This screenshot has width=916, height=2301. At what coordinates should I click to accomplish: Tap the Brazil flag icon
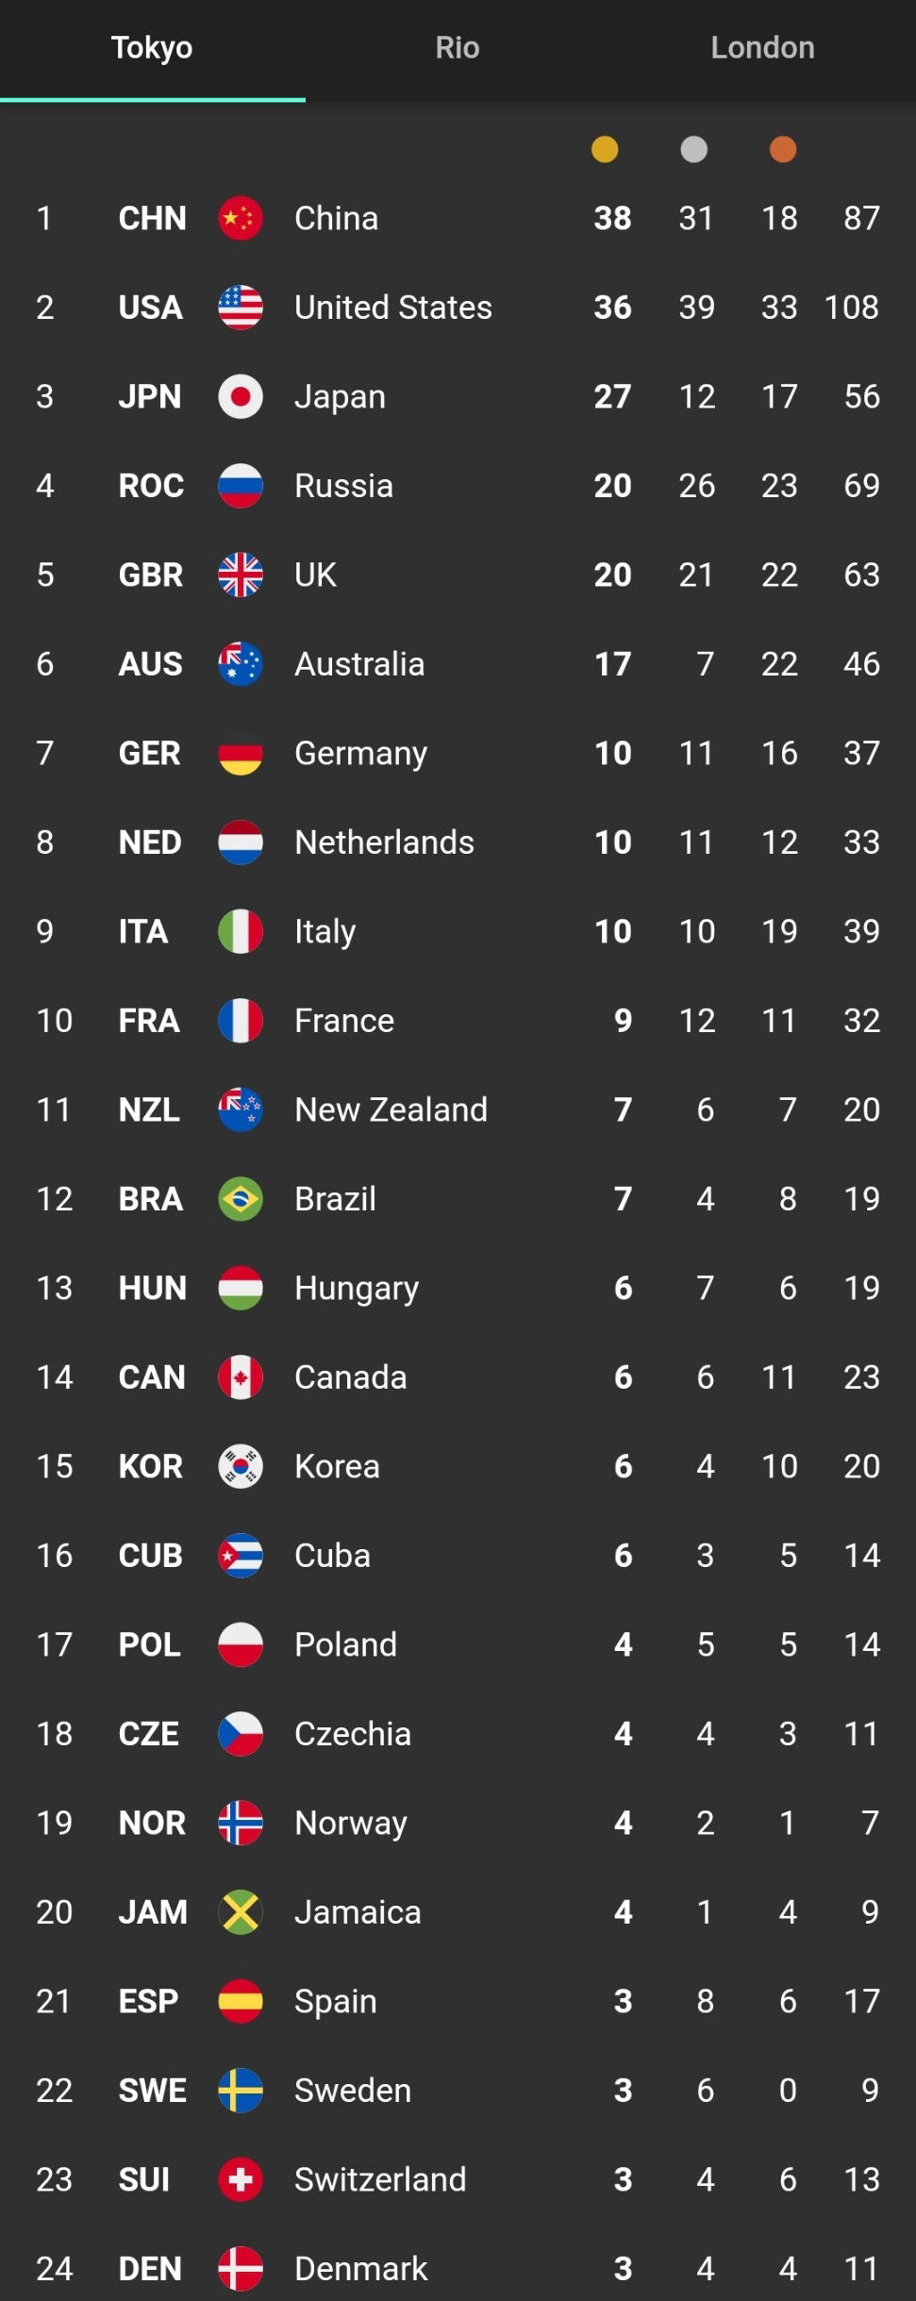point(241,1199)
